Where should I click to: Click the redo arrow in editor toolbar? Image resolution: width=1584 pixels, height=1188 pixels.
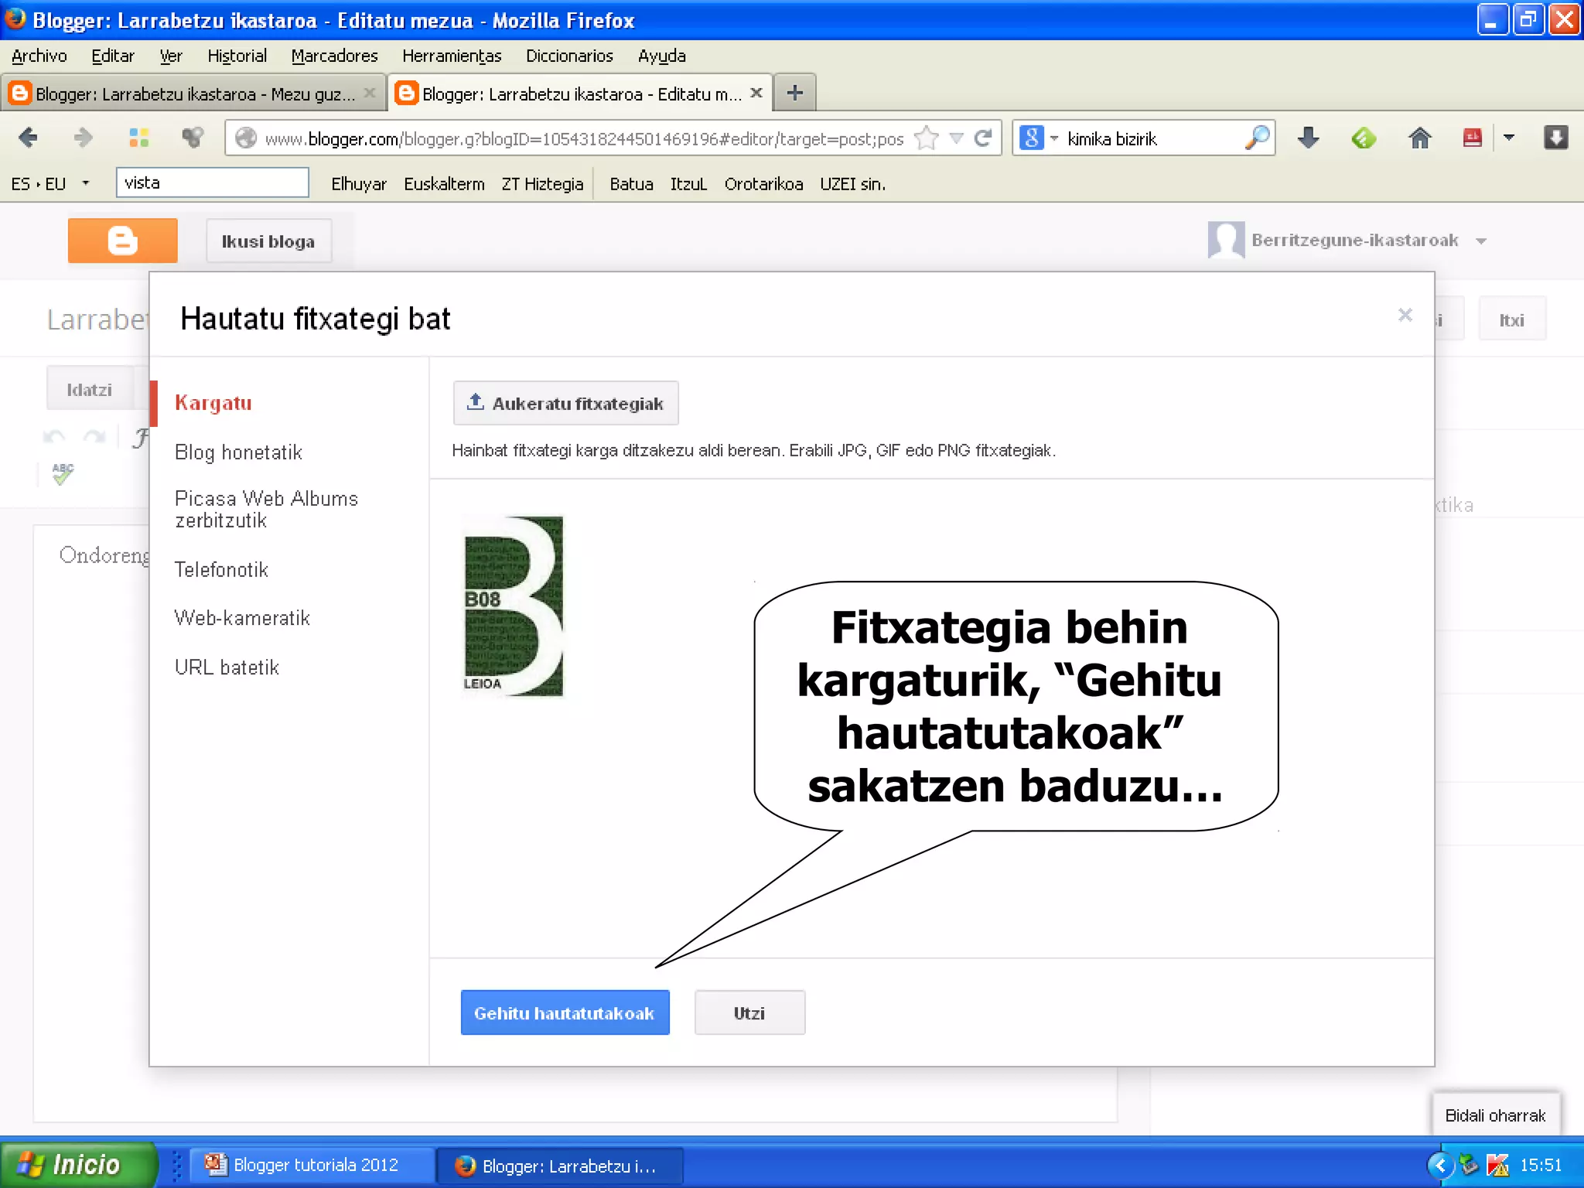(94, 437)
